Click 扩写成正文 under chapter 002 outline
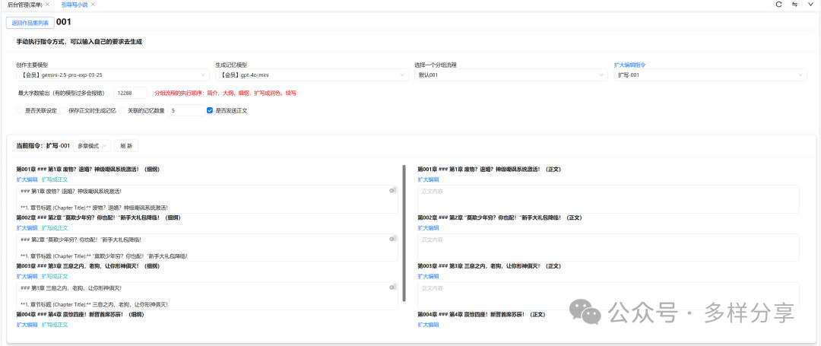Screen dimensions: 821x346 55,227
